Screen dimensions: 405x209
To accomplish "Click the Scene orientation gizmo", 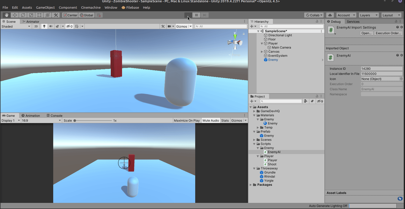I will click(235, 42).
